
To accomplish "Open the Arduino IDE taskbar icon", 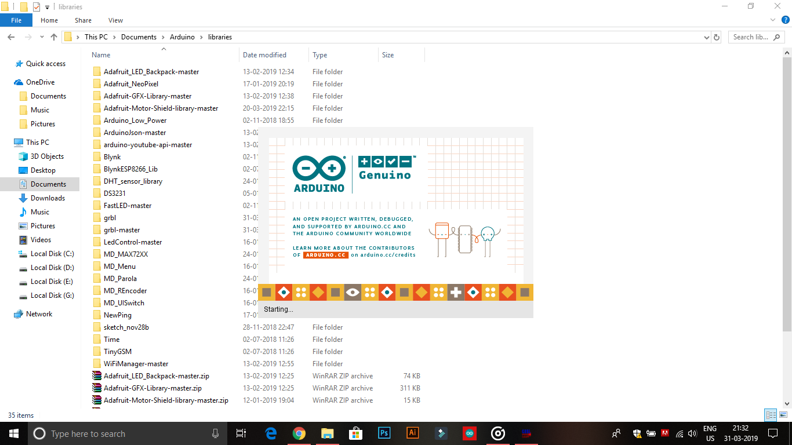I will [x=470, y=433].
